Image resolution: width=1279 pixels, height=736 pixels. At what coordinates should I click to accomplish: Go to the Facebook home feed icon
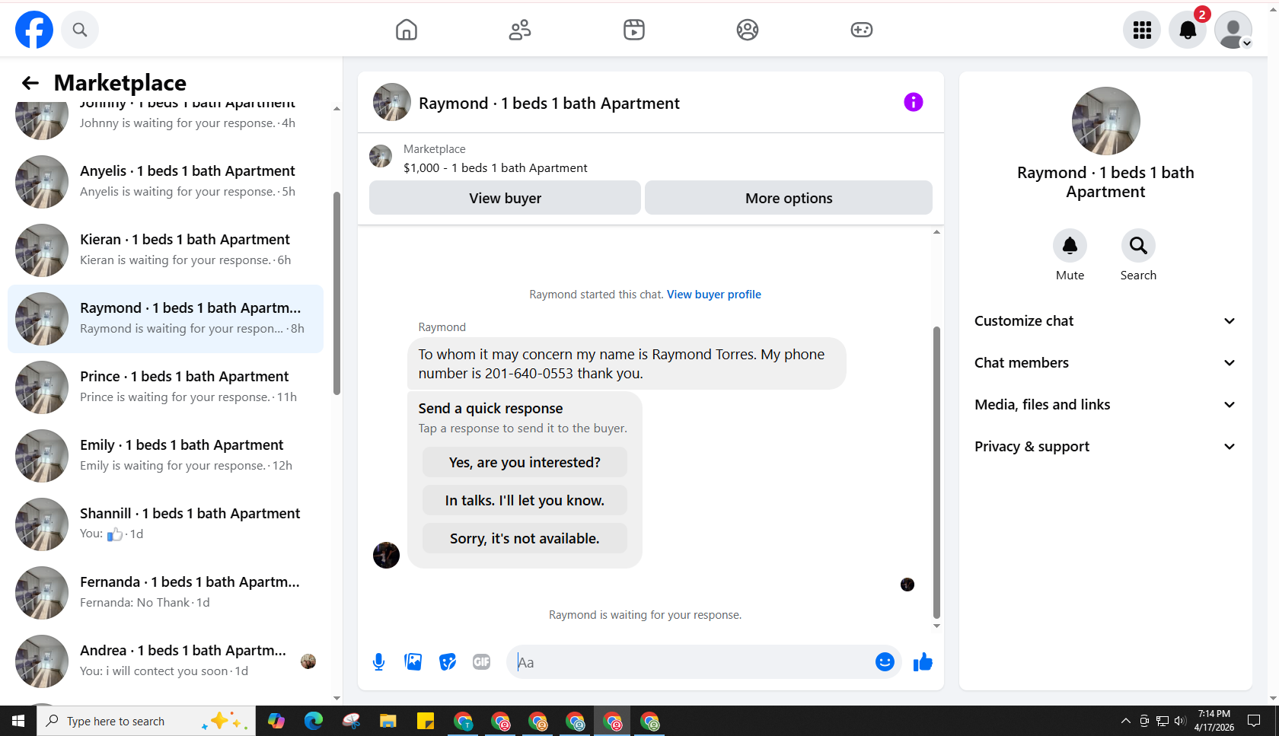407,30
